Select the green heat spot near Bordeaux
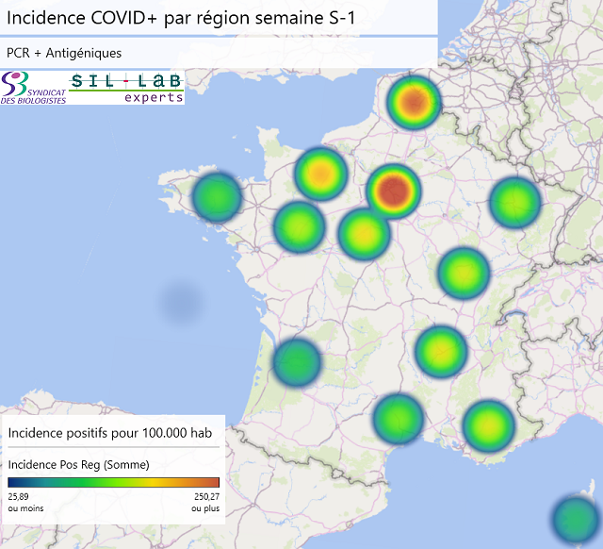This screenshot has width=603, height=549. pyautogui.click(x=297, y=362)
